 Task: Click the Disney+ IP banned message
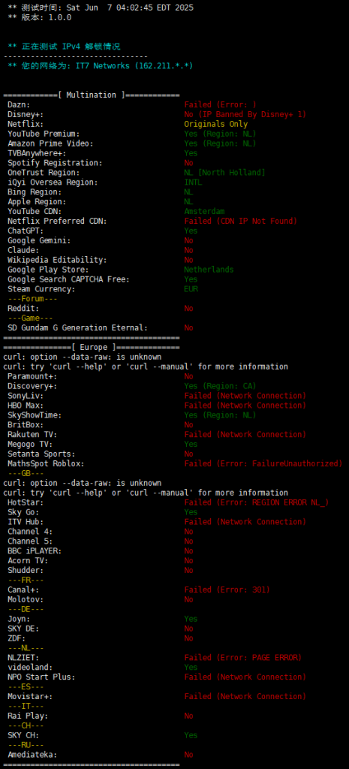[245, 114]
